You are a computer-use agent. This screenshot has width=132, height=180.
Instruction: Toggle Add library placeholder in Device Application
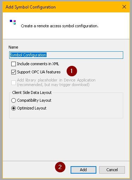coord(14,83)
